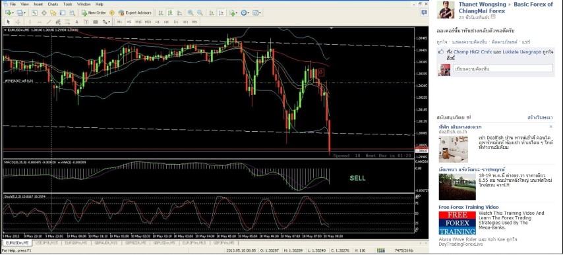Switch to bar chart style
Screen dimensions: 563x255
pos(161,13)
